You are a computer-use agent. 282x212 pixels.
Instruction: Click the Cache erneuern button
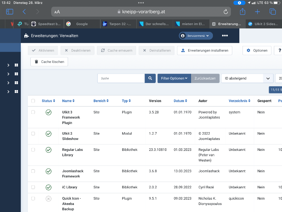point(117,51)
